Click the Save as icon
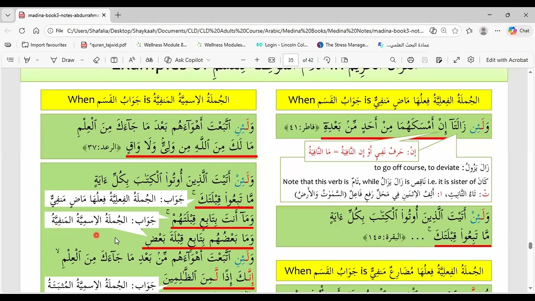 (439, 60)
